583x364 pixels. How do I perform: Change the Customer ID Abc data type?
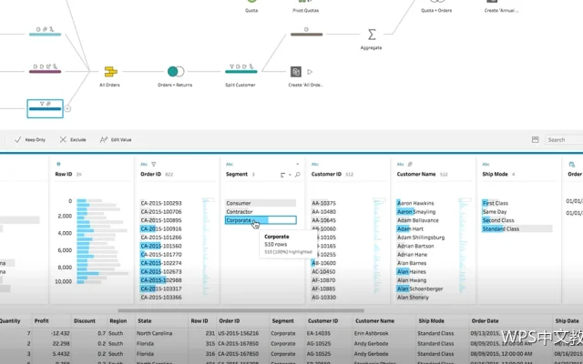tap(315, 164)
